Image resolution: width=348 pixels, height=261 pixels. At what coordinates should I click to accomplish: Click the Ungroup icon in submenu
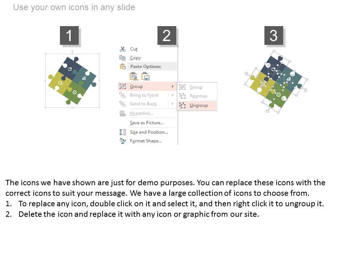point(182,105)
